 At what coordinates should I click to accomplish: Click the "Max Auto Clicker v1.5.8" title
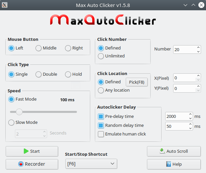click(x=103, y=5)
